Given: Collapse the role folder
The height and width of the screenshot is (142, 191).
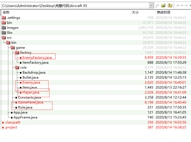Looking at the screenshot, I should pyautogui.click(x=17, y=68).
